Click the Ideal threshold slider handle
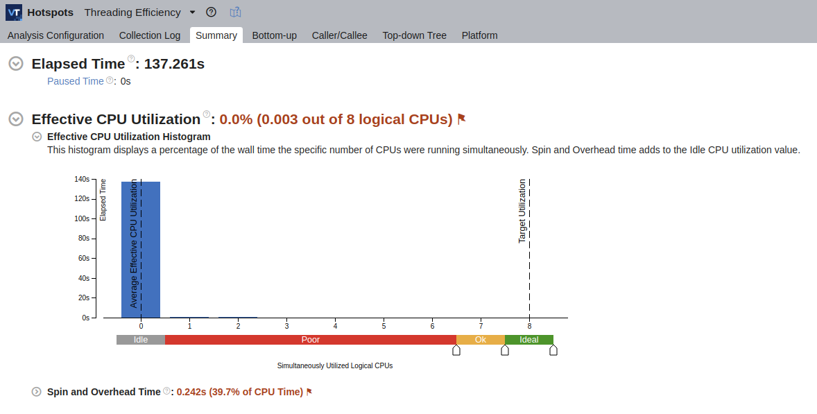 point(553,350)
